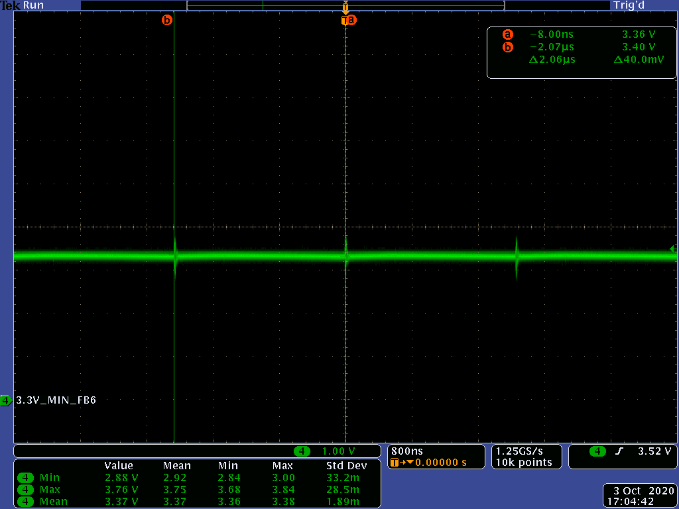Viewport: 679px width, 509px height.
Task: Click the cursor a marker label
Action: (351, 20)
